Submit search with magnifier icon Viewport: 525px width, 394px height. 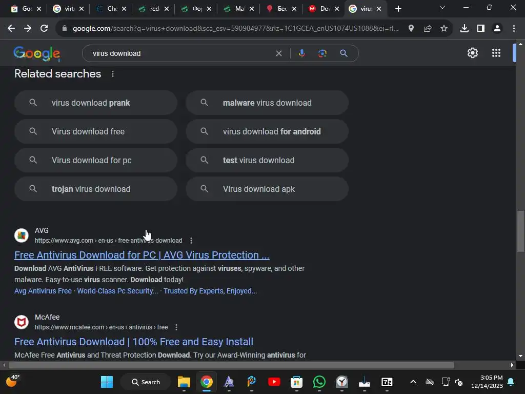pyautogui.click(x=344, y=53)
